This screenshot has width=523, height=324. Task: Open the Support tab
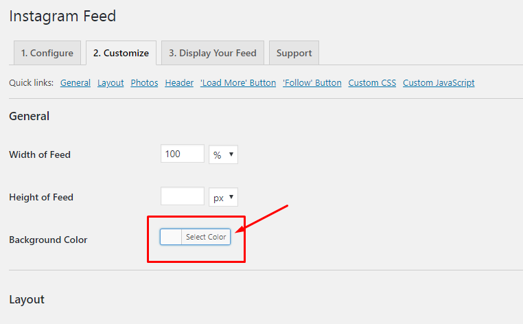tap(294, 53)
